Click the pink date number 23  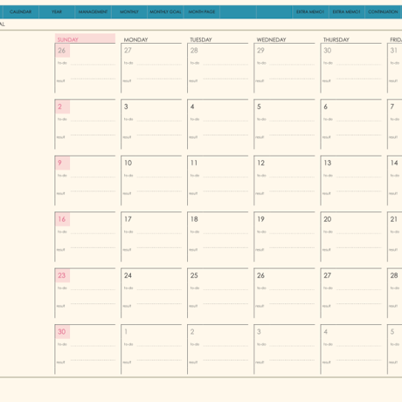point(62,275)
